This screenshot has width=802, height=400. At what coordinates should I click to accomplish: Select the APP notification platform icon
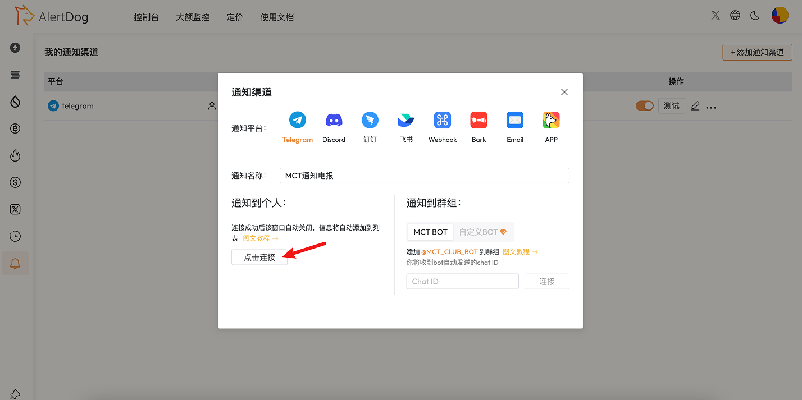point(551,119)
